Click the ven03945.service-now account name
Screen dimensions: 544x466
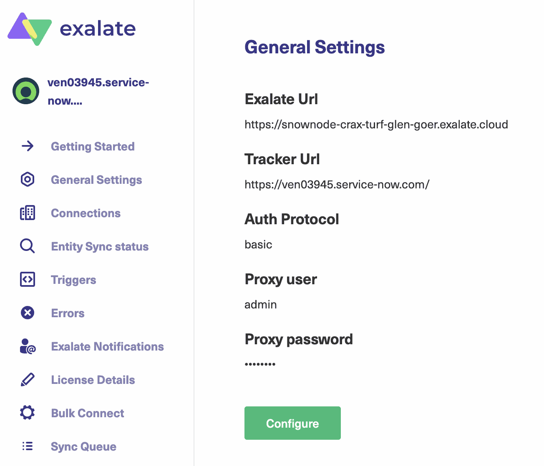click(99, 91)
